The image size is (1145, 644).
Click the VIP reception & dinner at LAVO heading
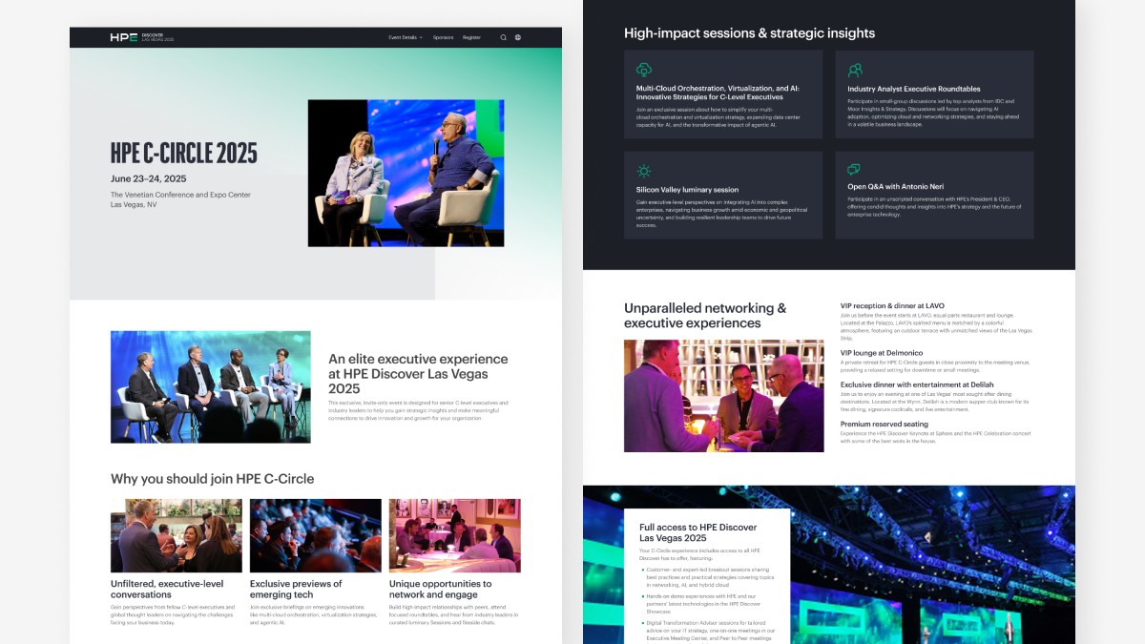coord(891,305)
